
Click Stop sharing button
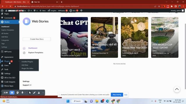point(117,94)
